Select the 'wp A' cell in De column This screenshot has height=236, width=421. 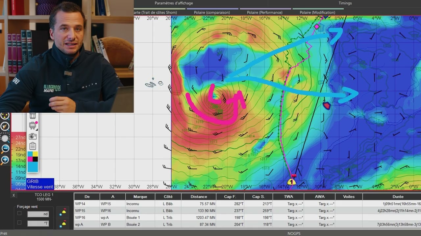click(x=87, y=225)
